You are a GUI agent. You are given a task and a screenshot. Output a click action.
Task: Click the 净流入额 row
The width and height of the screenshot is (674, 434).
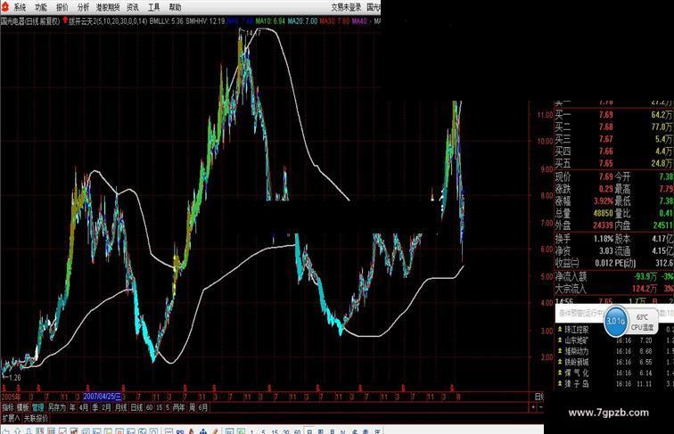click(x=613, y=276)
